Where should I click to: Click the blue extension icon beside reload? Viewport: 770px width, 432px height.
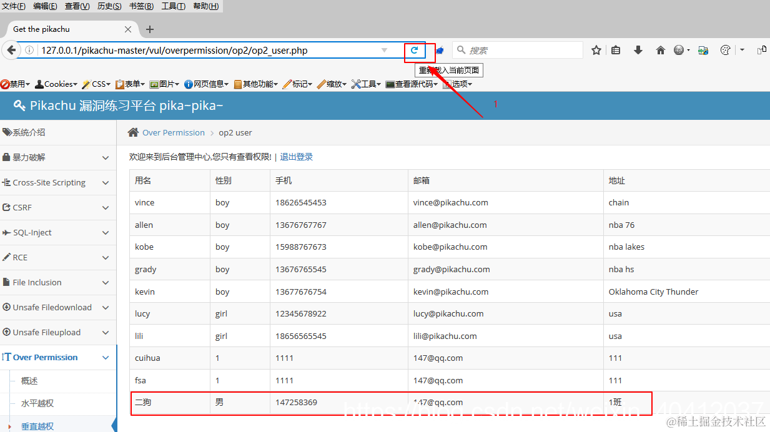pos(440,51)
